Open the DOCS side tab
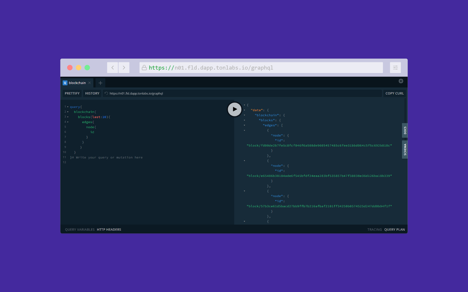468x292 pixels. click(405, 130)
